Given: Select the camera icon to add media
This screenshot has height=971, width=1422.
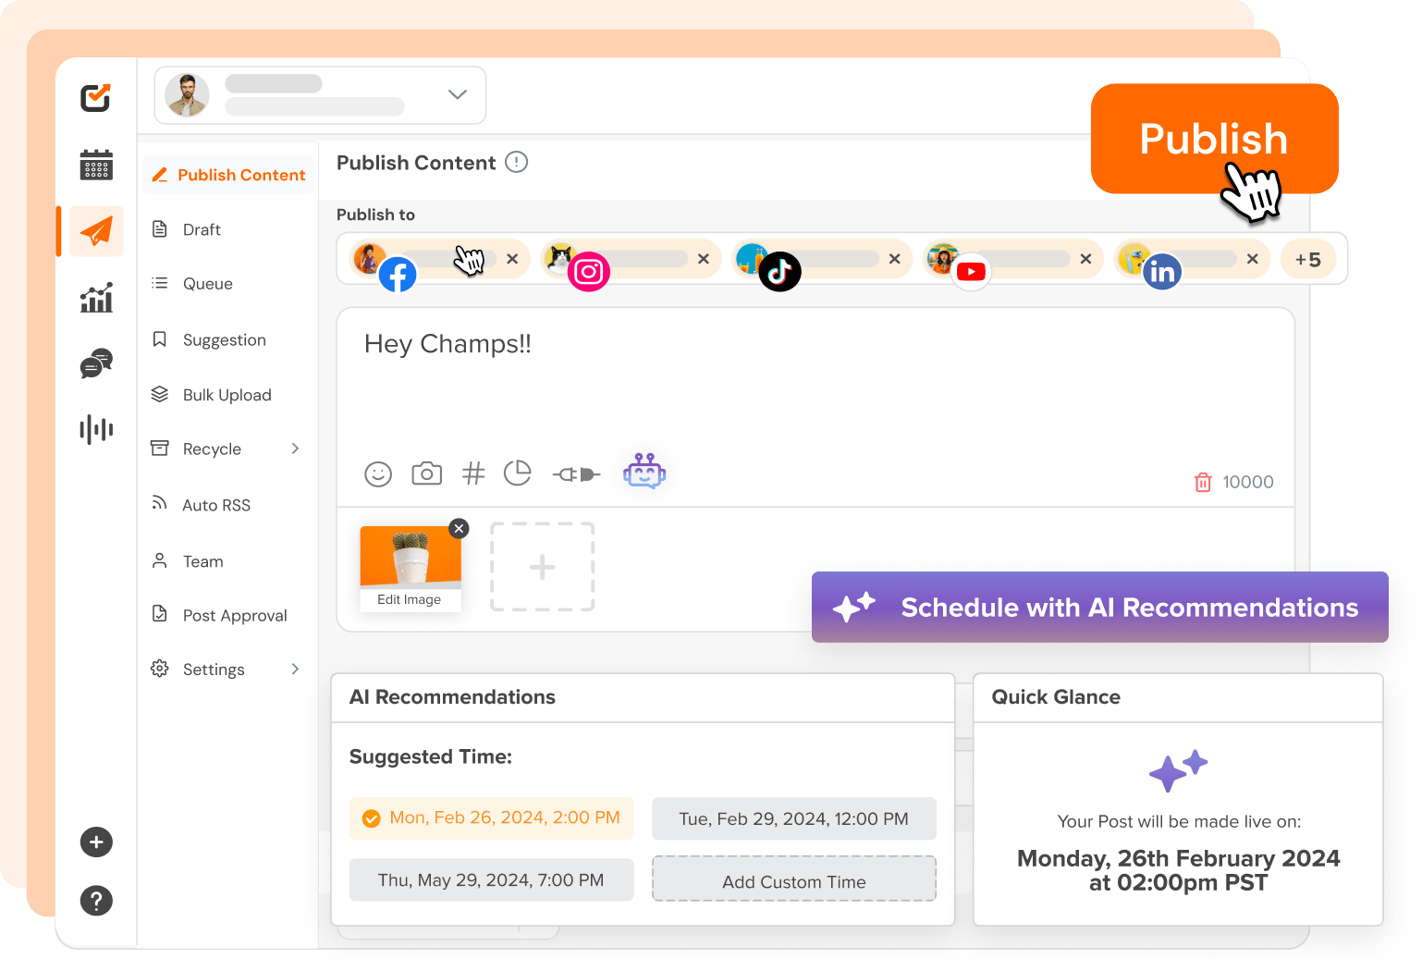Looking at the screenshot, I should [426, 473].
